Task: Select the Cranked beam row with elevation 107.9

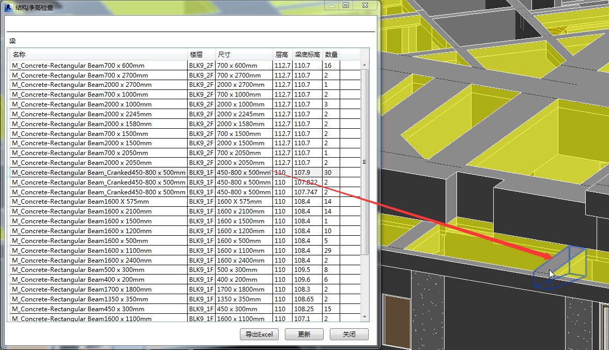Action: (x=98, y=173)
